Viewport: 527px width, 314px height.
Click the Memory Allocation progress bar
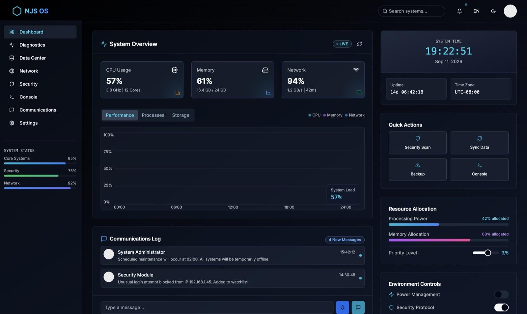tap(449, 240)
